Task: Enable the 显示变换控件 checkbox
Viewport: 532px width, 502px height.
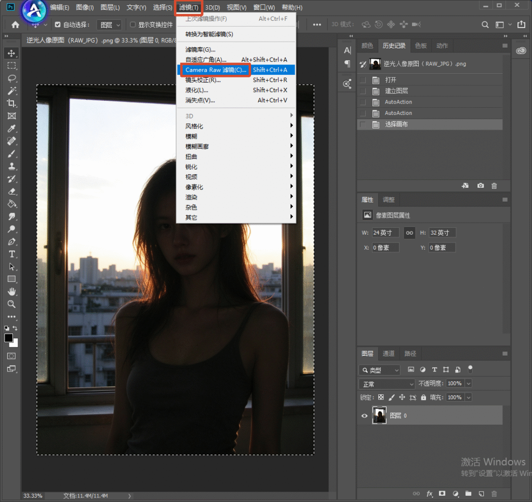Action: coord(132,24)
